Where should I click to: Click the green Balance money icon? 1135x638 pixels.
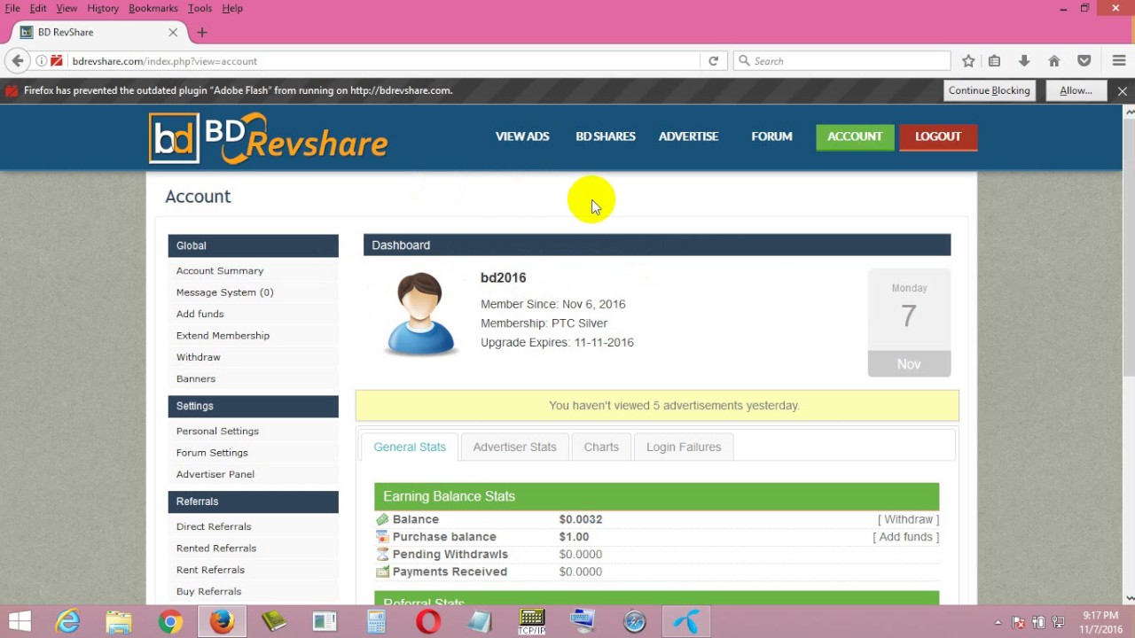coord(382,519)
